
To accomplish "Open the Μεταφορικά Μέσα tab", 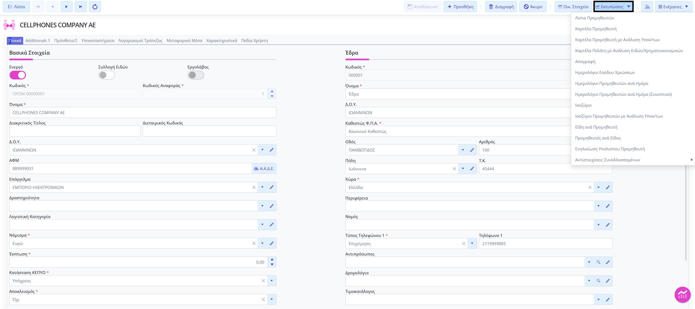I will (x=184, y=40).
